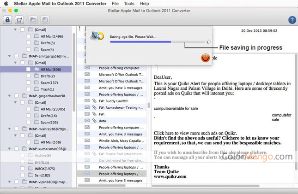Open the 'Windie Alob, Macy Capalla...' message
The height and width of the screenshot is (194, 298).
click(112, 141)
